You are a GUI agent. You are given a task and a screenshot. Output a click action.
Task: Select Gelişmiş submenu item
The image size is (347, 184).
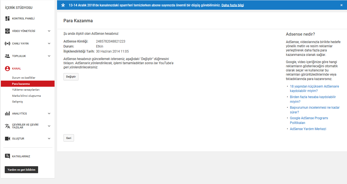(x=18, y=102)
